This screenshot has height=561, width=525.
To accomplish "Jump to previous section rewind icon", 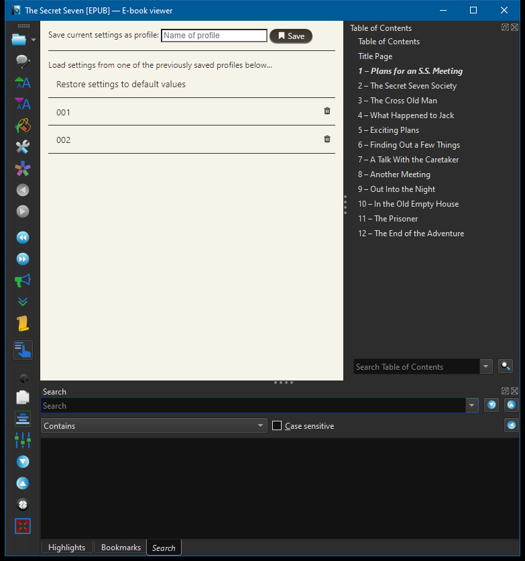I will coord(23,238).
